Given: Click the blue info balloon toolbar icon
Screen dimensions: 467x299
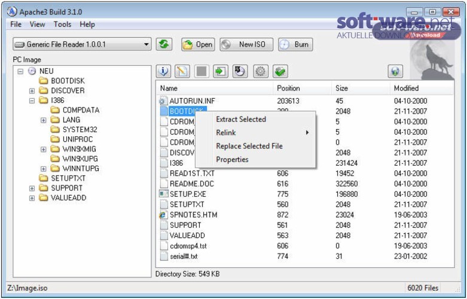Looking at the screenshot, I should (163, 72).
